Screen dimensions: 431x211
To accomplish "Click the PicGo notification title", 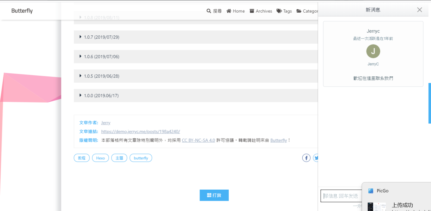I will pos(382,191).
